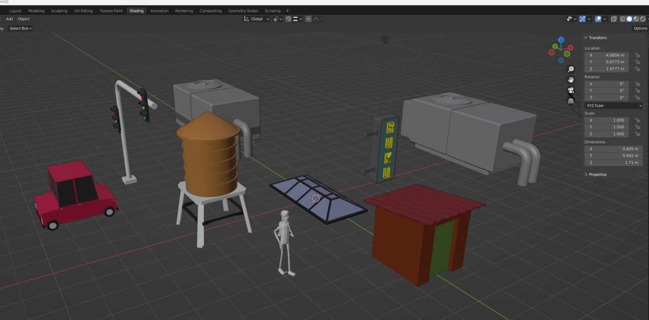This screenshot has height=320, width=649.
Task: Select the red car object
Action: pyautogui.click(x=75, y=195)
